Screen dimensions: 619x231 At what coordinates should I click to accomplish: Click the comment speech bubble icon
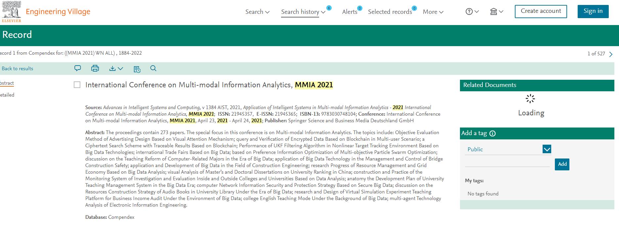[x=78, y=68]
